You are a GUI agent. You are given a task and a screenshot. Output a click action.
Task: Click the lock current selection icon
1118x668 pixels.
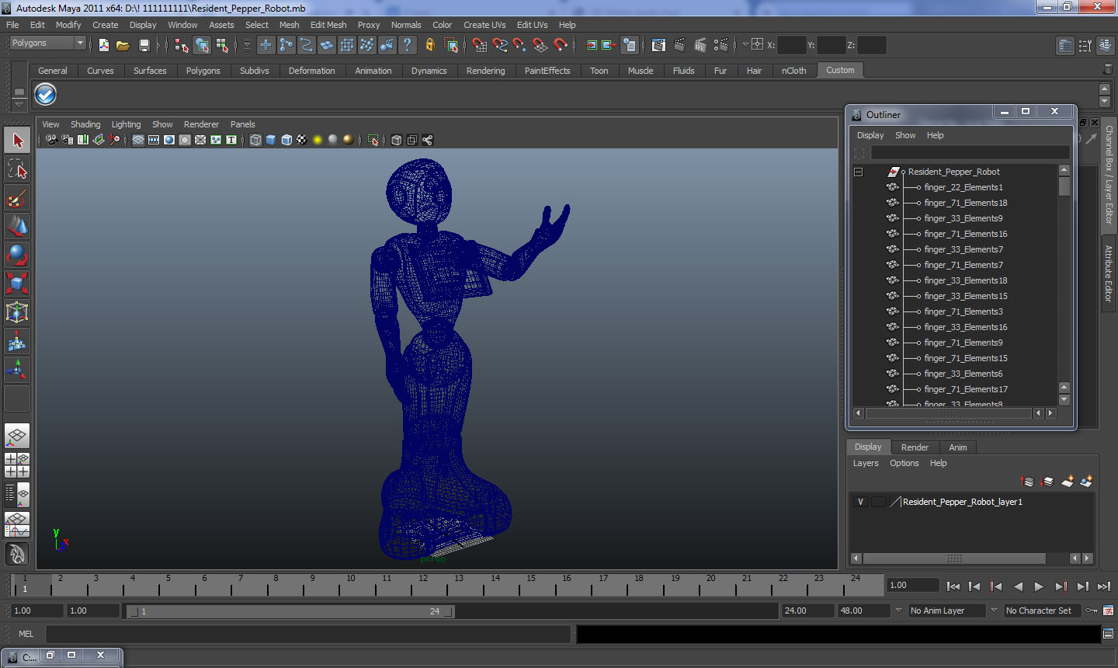point(429,45)
